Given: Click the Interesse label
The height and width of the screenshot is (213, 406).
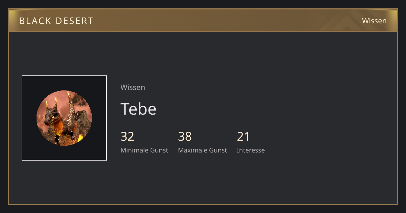Looking at the screenshot, I should point(251,150).
